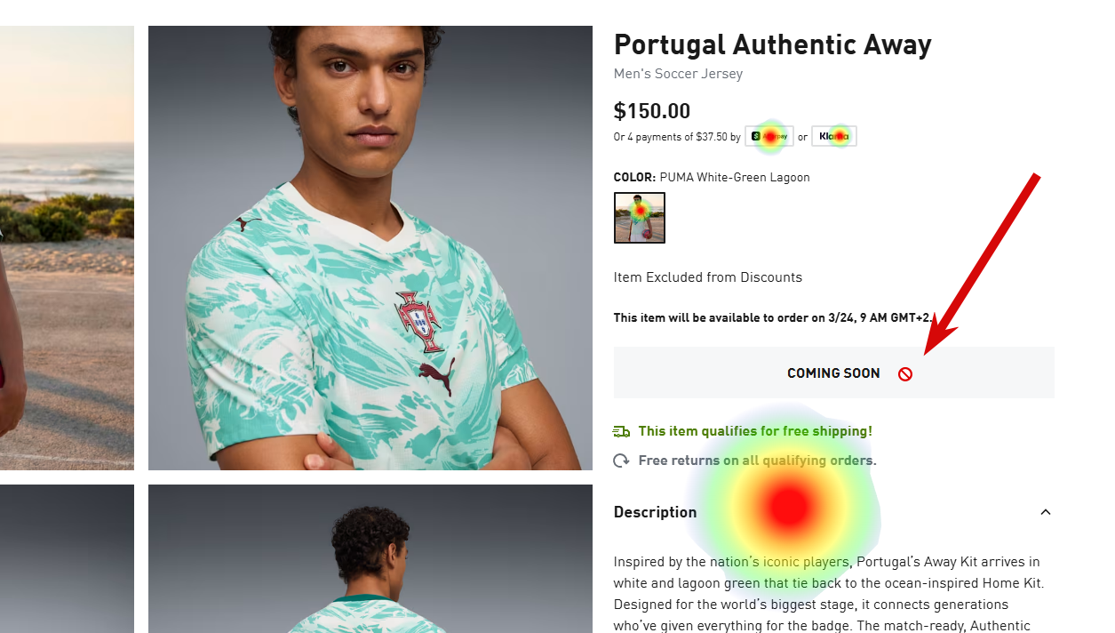This screenshot has width=1115, height=633.
Task: Click the $150.00 price label
Action: point(652,111)
